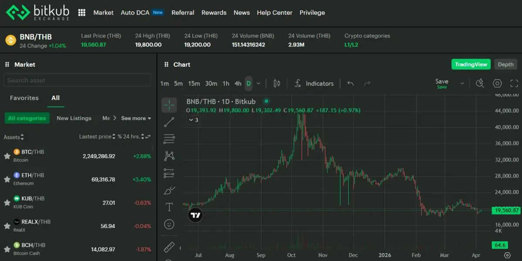The height and width of the screenshot is (261, 522).
Task: Expand the Save layout dropdown arrow
Action: click(462, 83)
